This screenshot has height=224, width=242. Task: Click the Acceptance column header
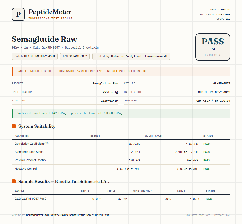click(x=153, y=136)
